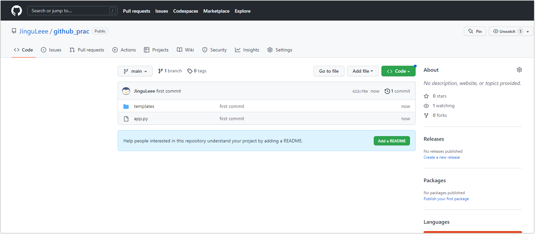View history via 1 commit link
This screenshot has height=234, width=535.
point(397,91)
